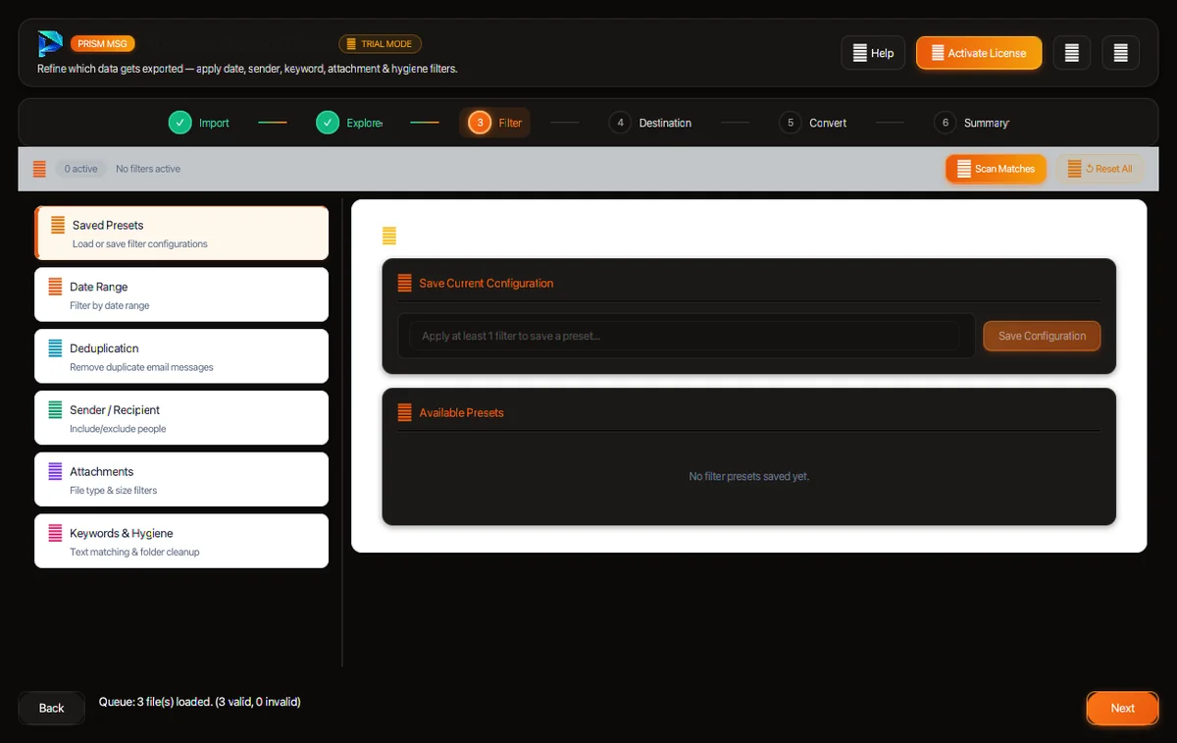Click the TRIAL MODE badge
Viewport: 1177px width, 743px height.
tap(381, 44)
